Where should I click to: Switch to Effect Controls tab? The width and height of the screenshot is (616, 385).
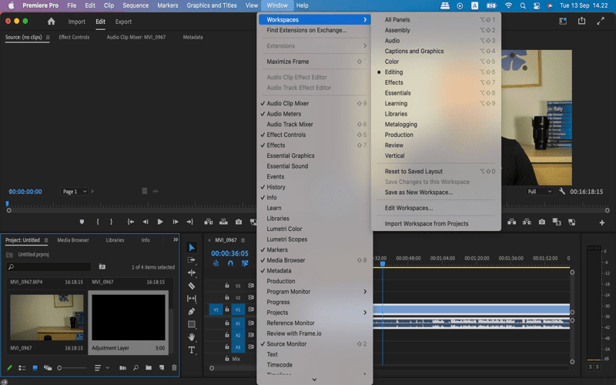pos(74,37)
